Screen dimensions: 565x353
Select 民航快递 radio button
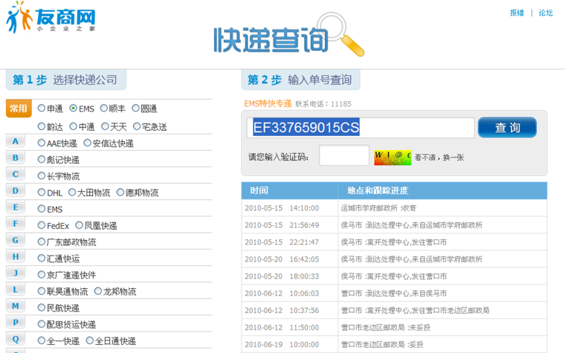click(41, 308)
